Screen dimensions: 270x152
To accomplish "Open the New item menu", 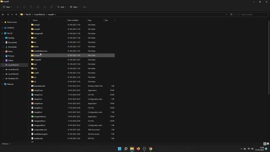I will [7, 7].
